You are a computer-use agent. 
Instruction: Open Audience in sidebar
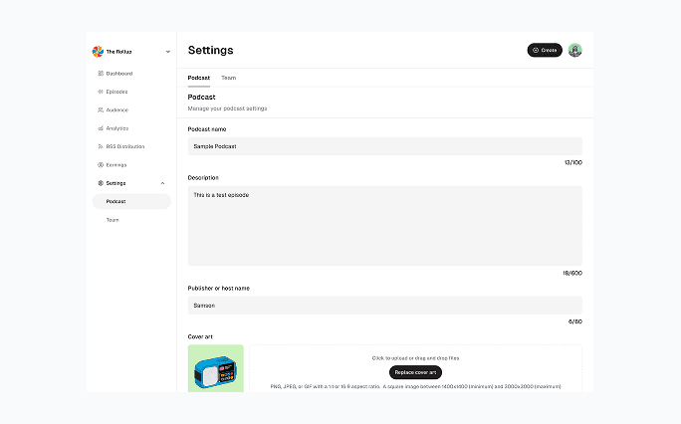pos(117,109)
